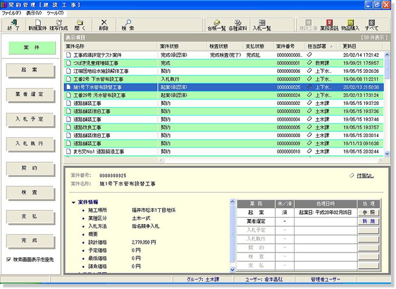Open a case with the 開く folder icon
396x289 pixels.
tap(79, 25)
